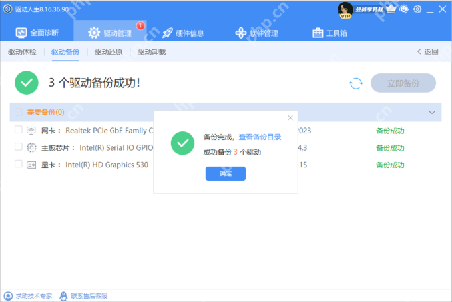The width and height of the screenshot is (452, 302).
Task: Click the membership crown icon
Action: coord(391,9)
